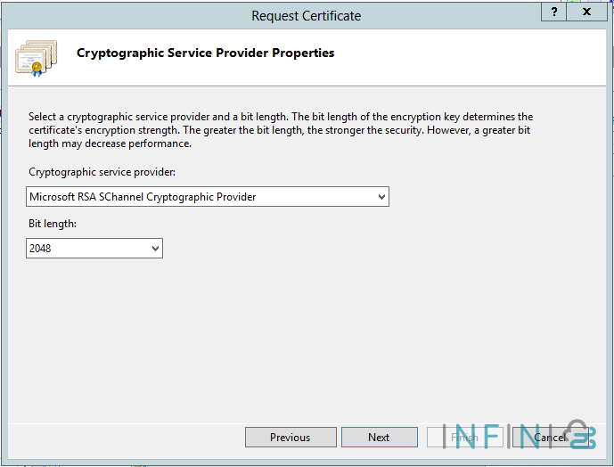Image resolution: width=614 pixels, height=467 pixels.
Task: Open the Cryptographic service provider dropdown
Action: tap(208, 196)
